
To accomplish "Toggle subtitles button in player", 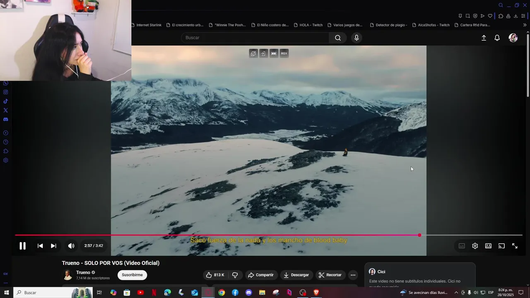I will point(462,246).
